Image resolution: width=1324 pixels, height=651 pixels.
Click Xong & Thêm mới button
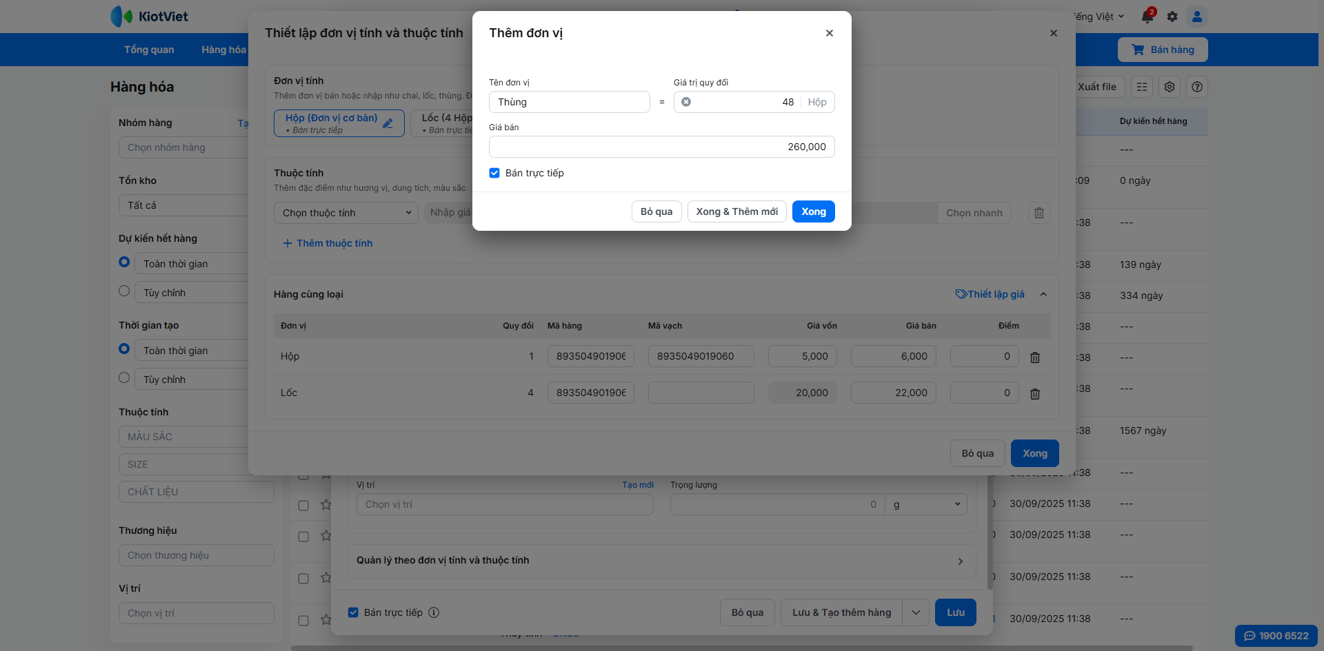point(736,211)
